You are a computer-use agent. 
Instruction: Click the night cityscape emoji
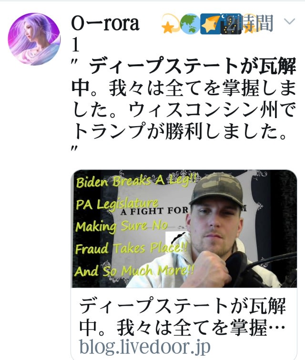pyautogui.click(x=231, y=24)
